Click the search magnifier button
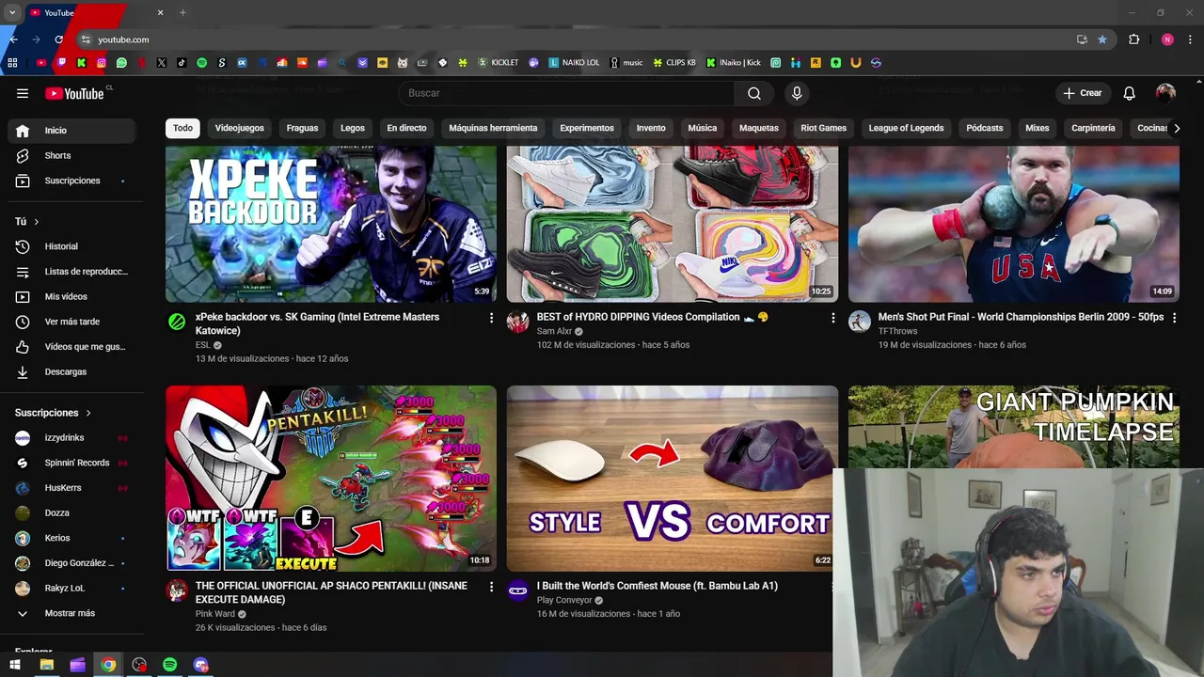Screen dimensions: 1204x677 (754, 93)
